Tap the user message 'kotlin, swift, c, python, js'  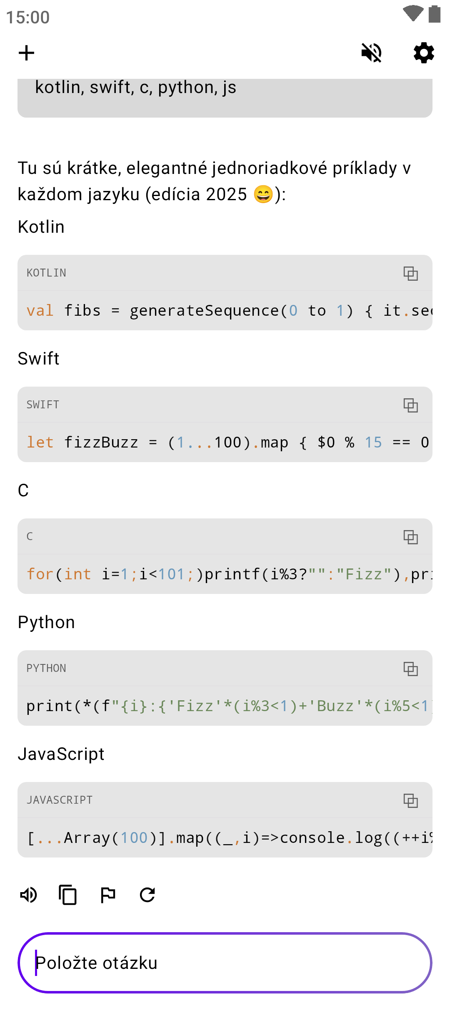pyautogui.click(x=136, y=88)
